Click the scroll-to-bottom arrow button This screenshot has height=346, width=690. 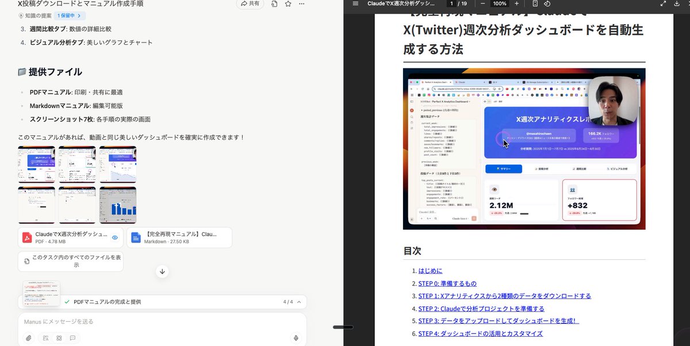(162, 271)
